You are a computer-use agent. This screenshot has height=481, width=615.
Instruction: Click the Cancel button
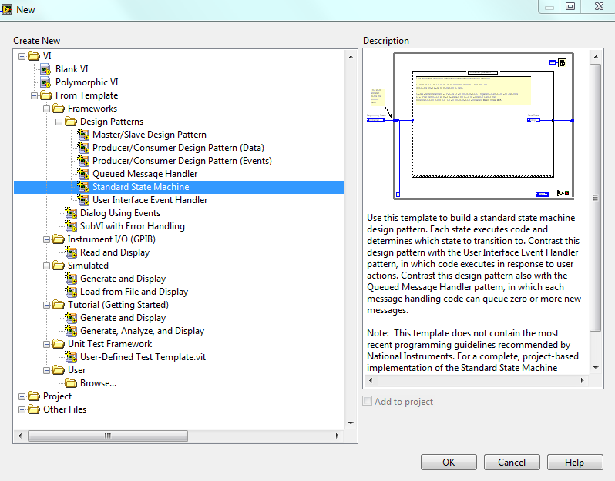click(x=512, y=463)
